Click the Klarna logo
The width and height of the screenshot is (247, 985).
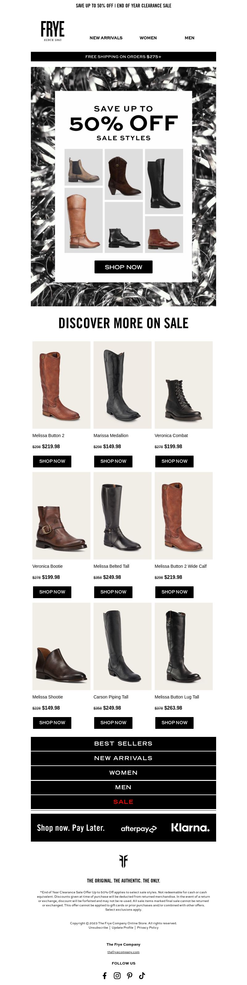tap(190, 827)
